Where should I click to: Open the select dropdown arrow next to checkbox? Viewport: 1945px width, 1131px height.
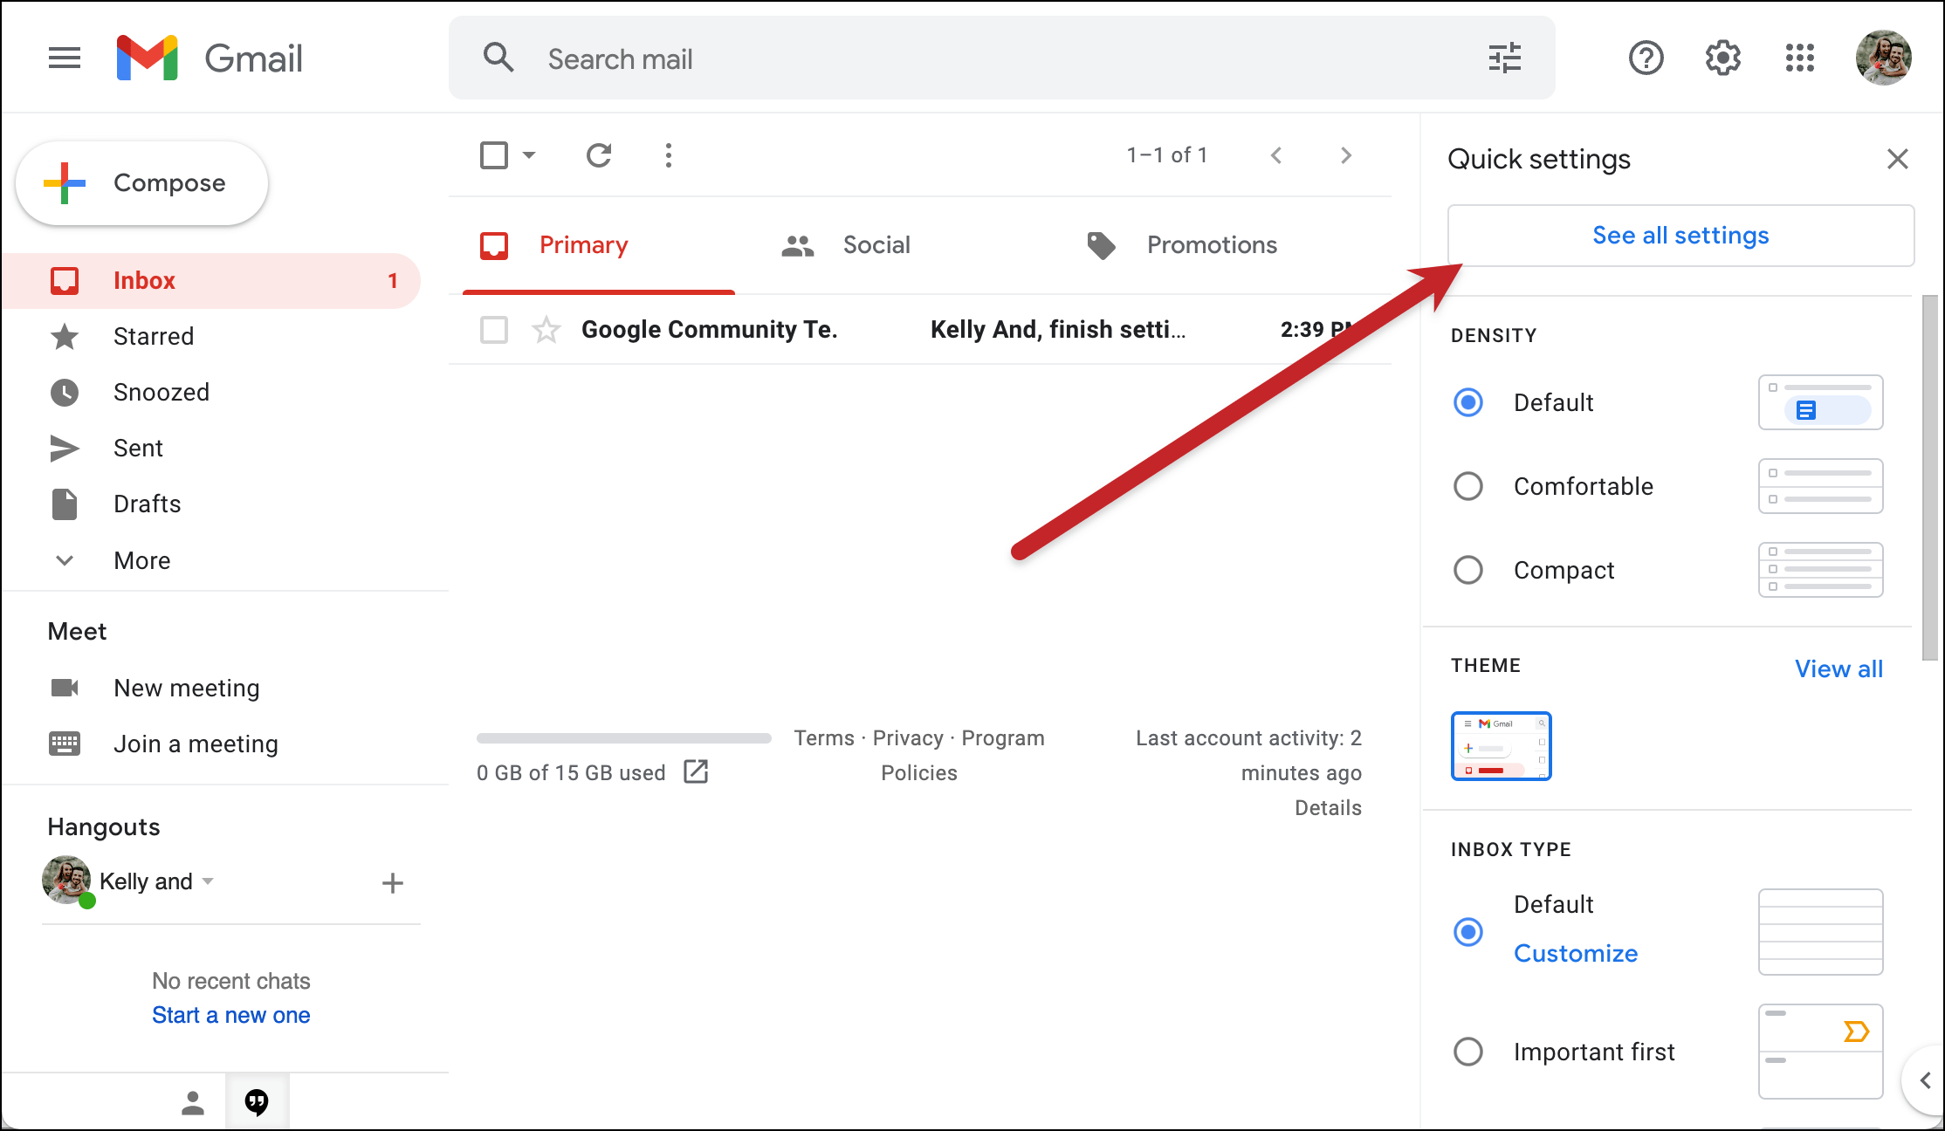529,155
